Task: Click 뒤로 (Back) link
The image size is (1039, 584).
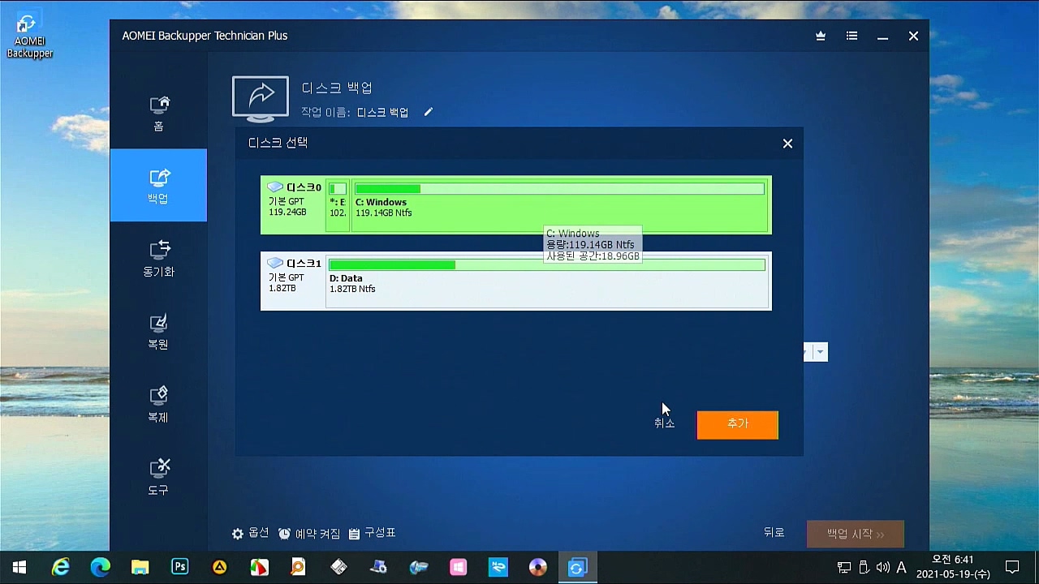Action: (x=774, y=533)
